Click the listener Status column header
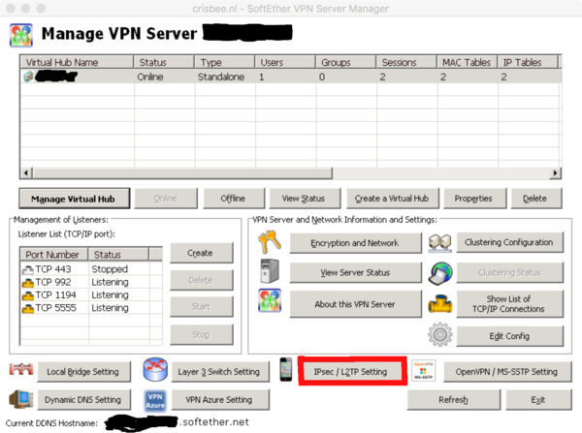This screenshot has height=433, width=582. coord(118,255)
